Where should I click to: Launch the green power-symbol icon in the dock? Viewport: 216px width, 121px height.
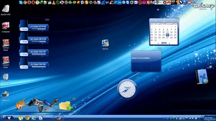tap(58, 2)
